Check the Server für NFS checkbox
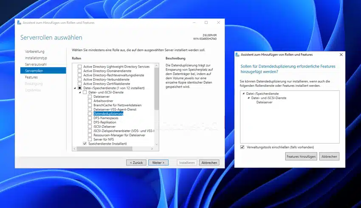 [90, 139]
